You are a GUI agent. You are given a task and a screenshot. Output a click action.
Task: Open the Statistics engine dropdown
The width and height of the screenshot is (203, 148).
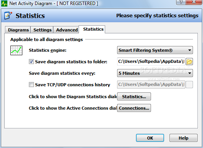click(x=155, y=50)
